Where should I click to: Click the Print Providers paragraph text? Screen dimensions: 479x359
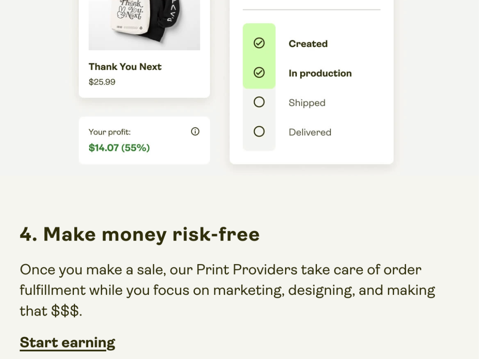(x=228, y=290)
